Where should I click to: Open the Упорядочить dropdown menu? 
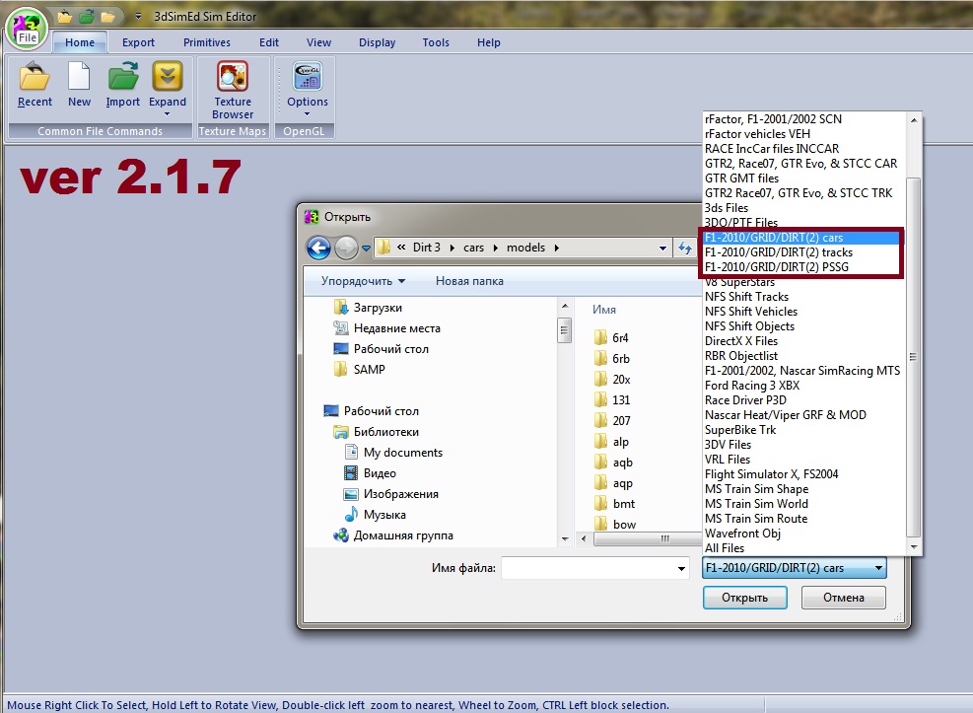(363, 281)
